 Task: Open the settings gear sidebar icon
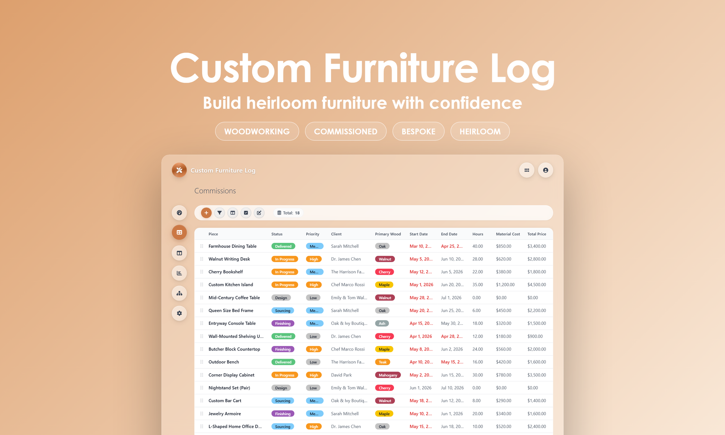(x=179, y=313)
